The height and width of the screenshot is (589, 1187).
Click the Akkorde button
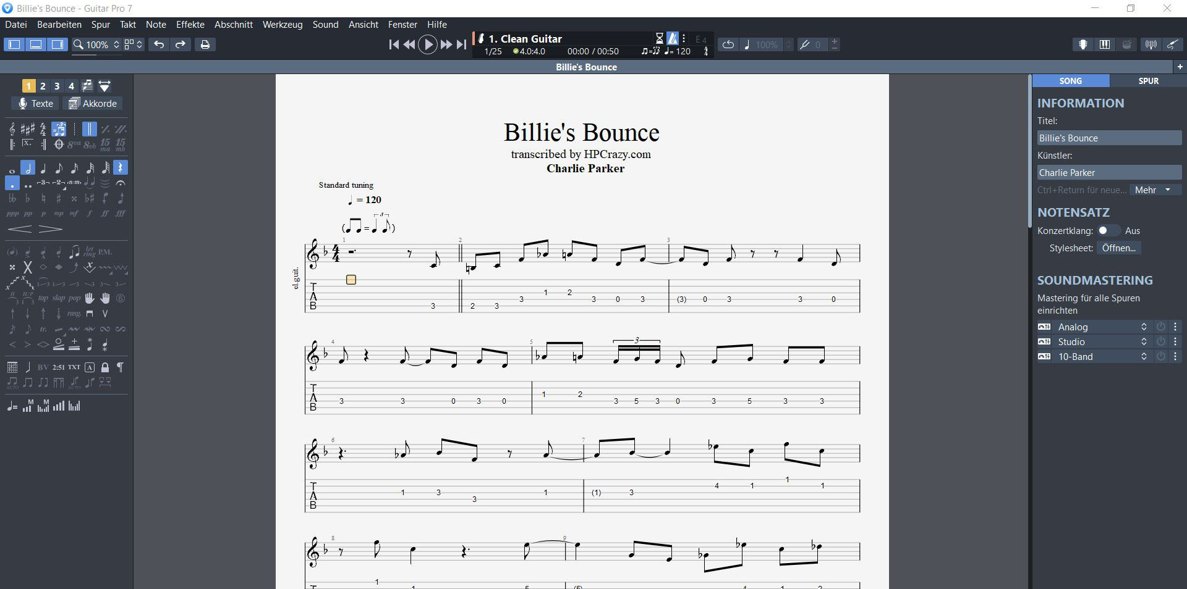93,103
